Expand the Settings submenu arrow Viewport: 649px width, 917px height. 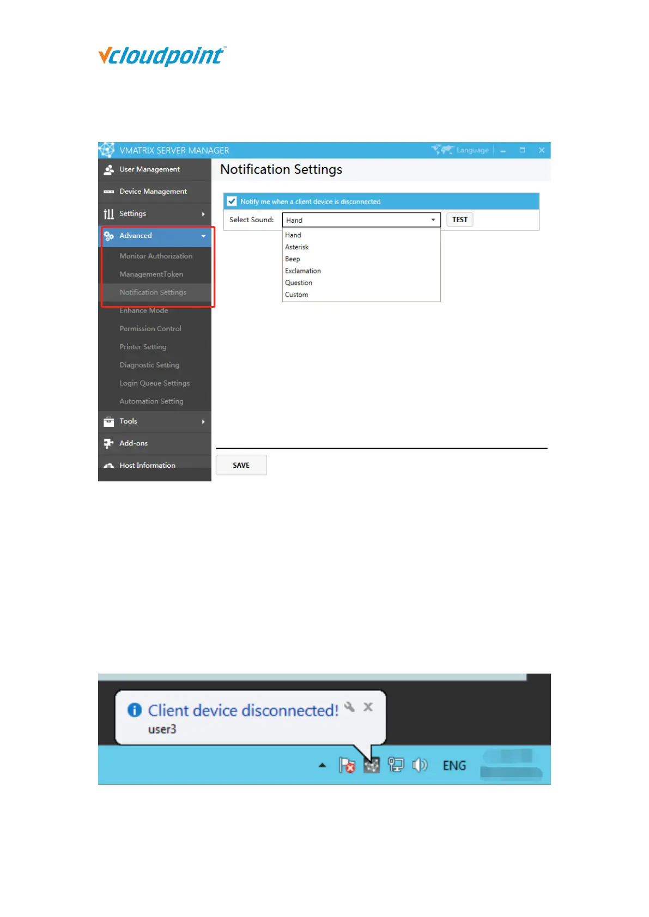pos(203,214)
